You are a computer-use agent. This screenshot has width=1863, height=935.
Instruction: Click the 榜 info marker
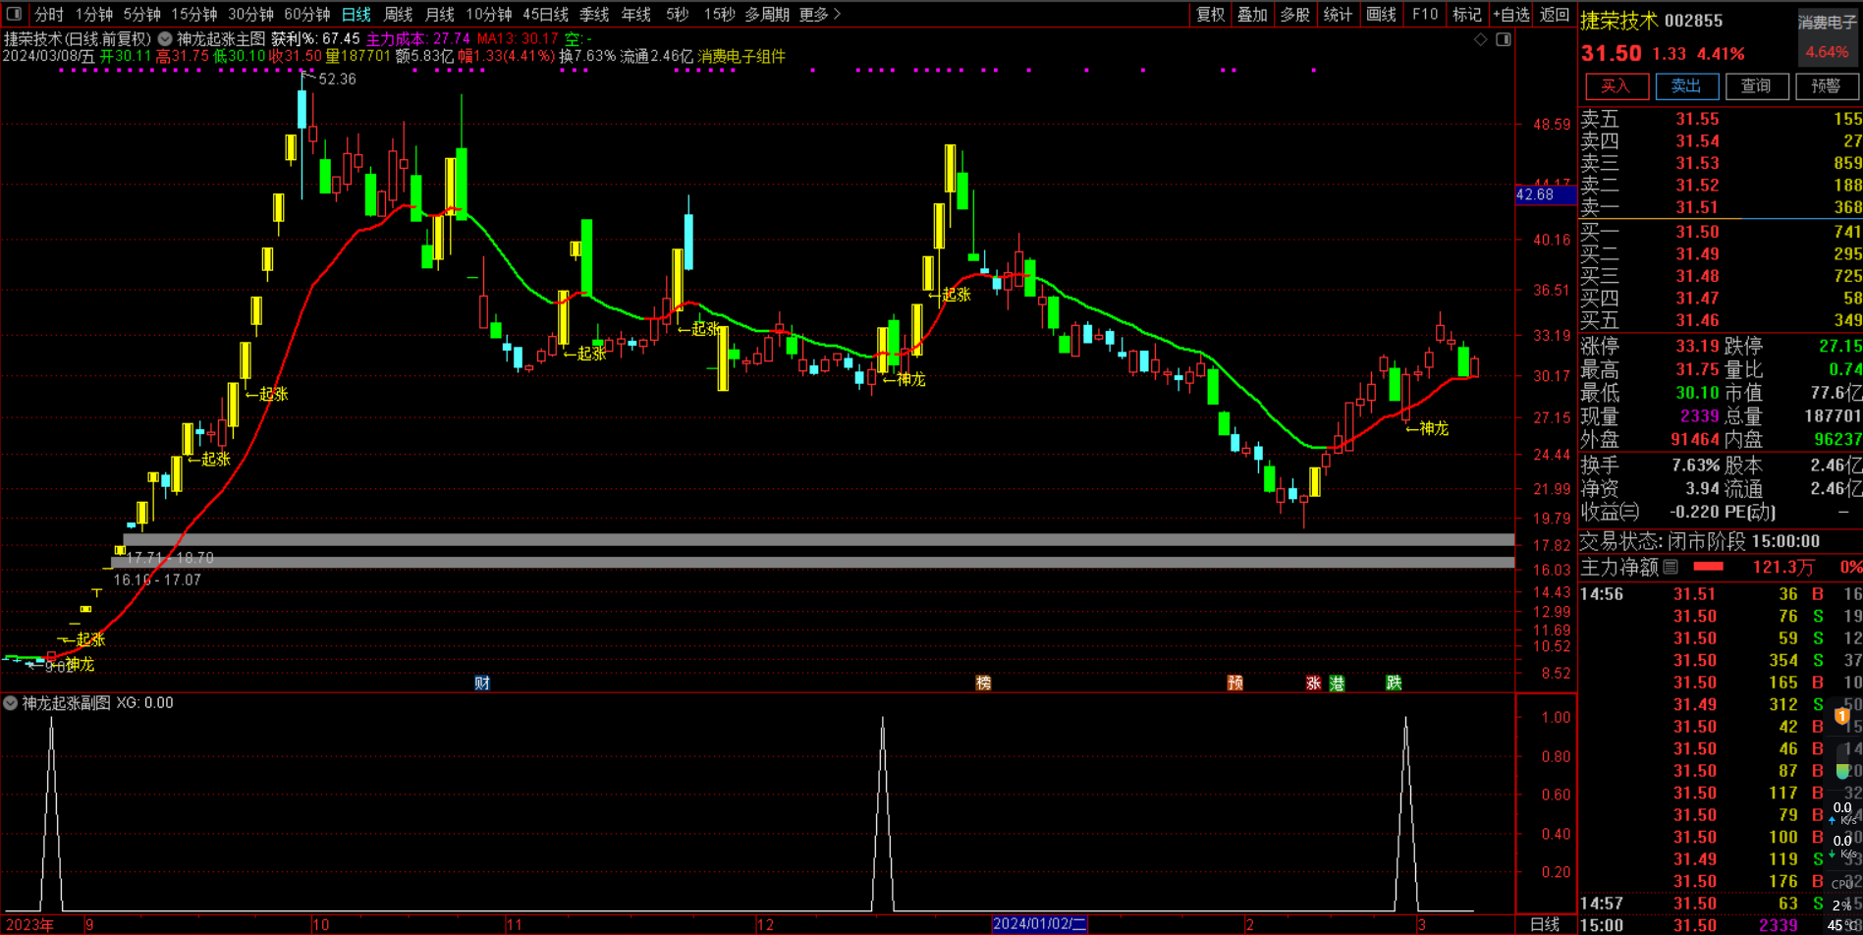[983, 683]
